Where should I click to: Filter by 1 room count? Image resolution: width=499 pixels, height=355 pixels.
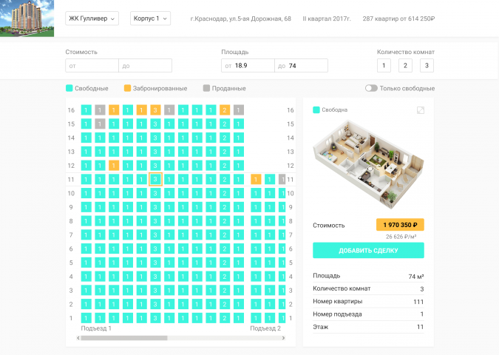pyautogui.click(x=384, y=66)
